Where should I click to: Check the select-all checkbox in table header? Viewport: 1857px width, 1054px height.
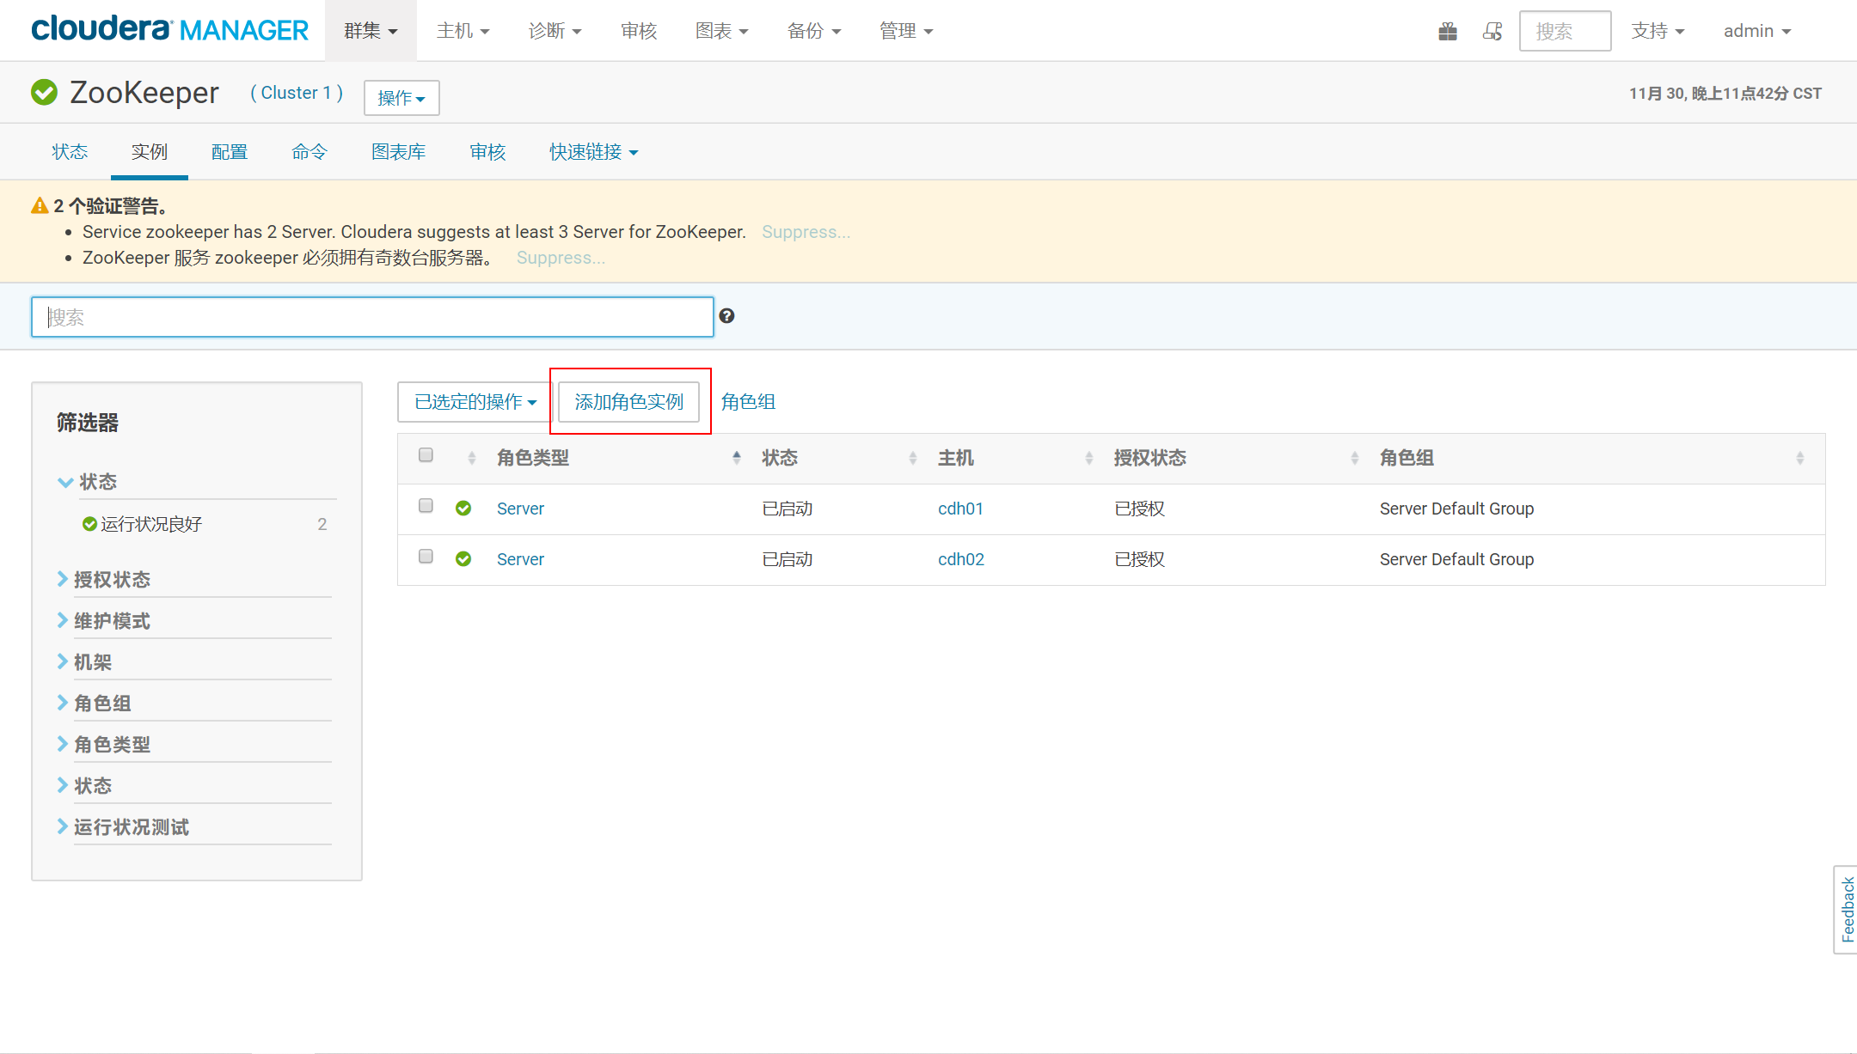pos(426,455)
